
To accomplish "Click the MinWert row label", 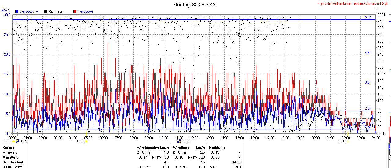I will point(10,152).
